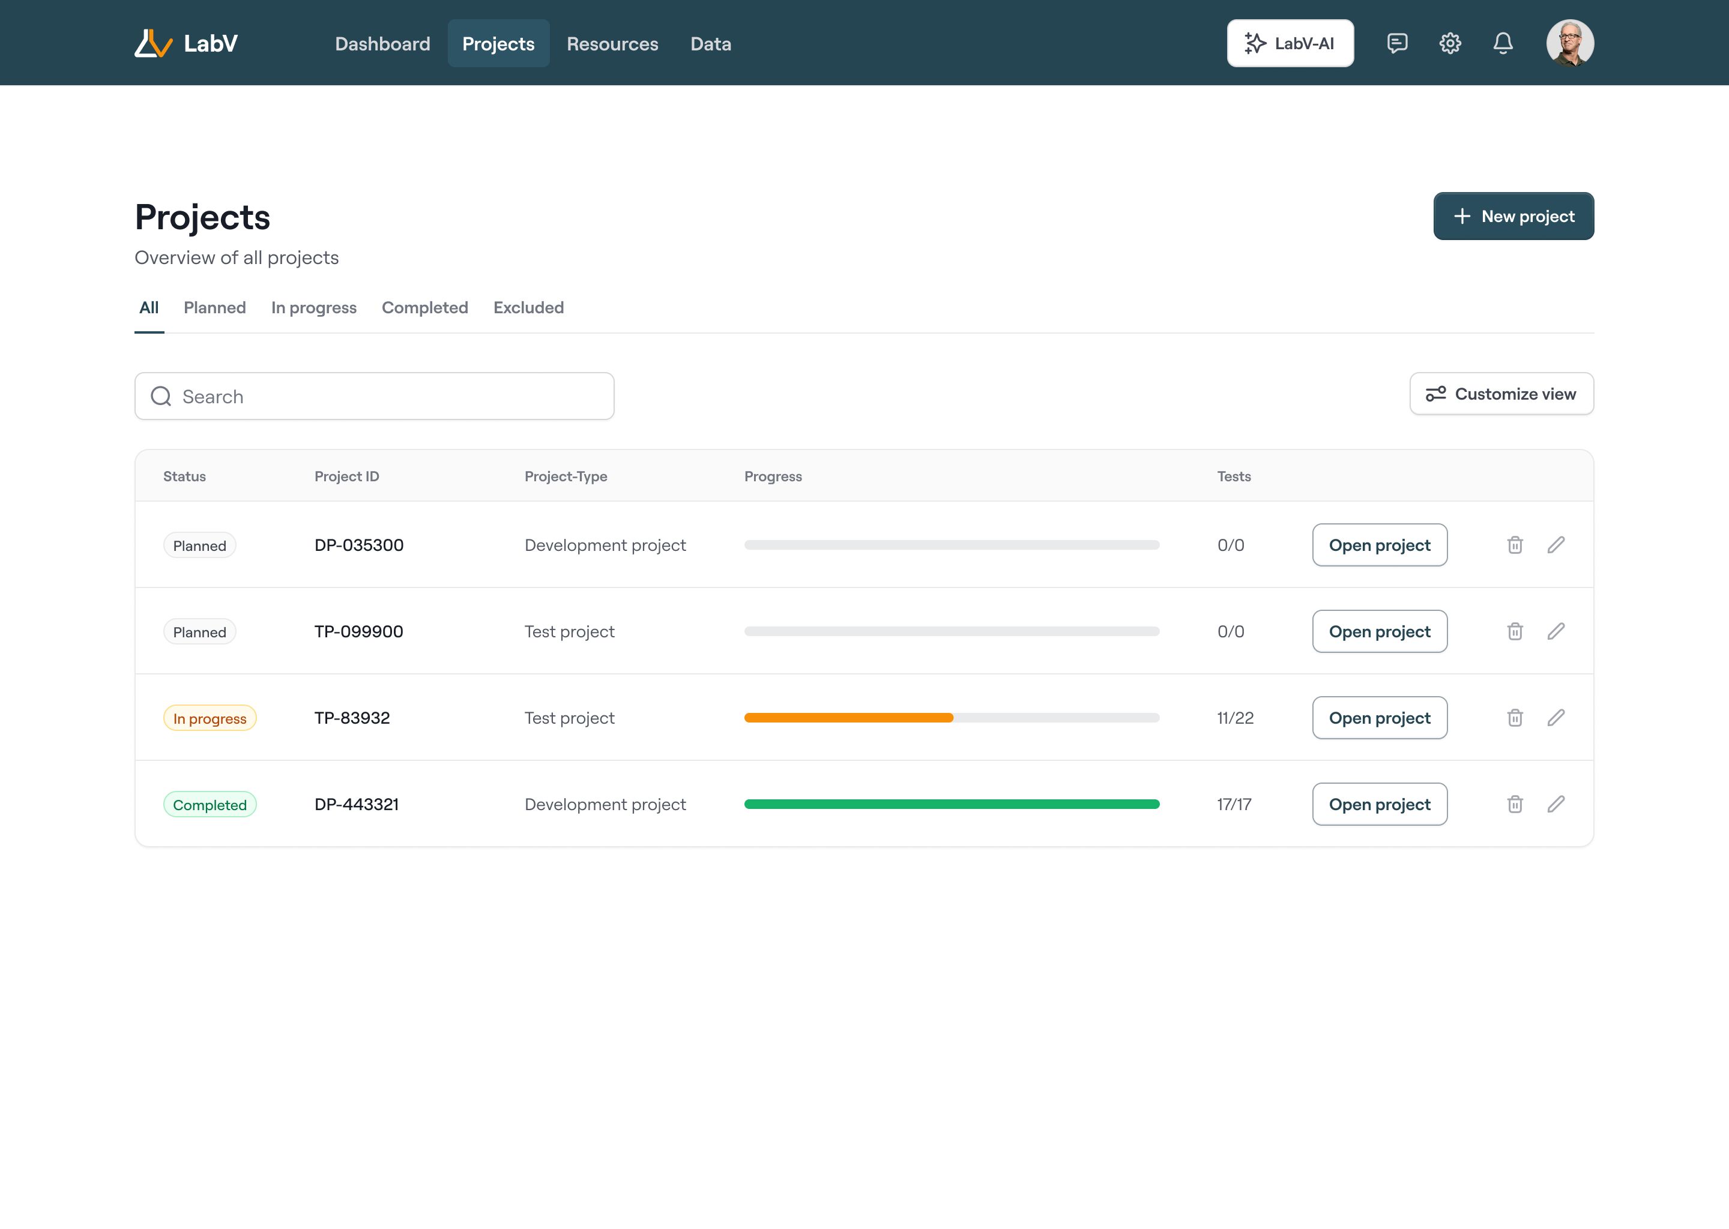The width and height of the screenshot is (1729, 1229).
Task: Select the Completed tab
Action: [424, 307]
